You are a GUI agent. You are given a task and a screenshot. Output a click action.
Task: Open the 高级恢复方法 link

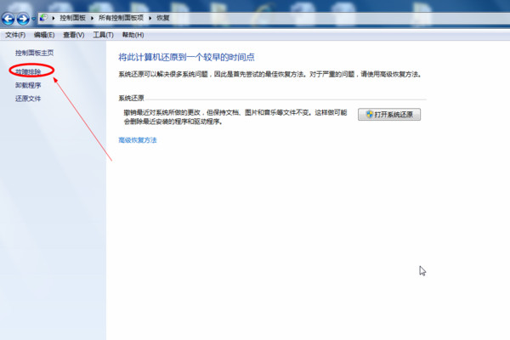(138, 140)
